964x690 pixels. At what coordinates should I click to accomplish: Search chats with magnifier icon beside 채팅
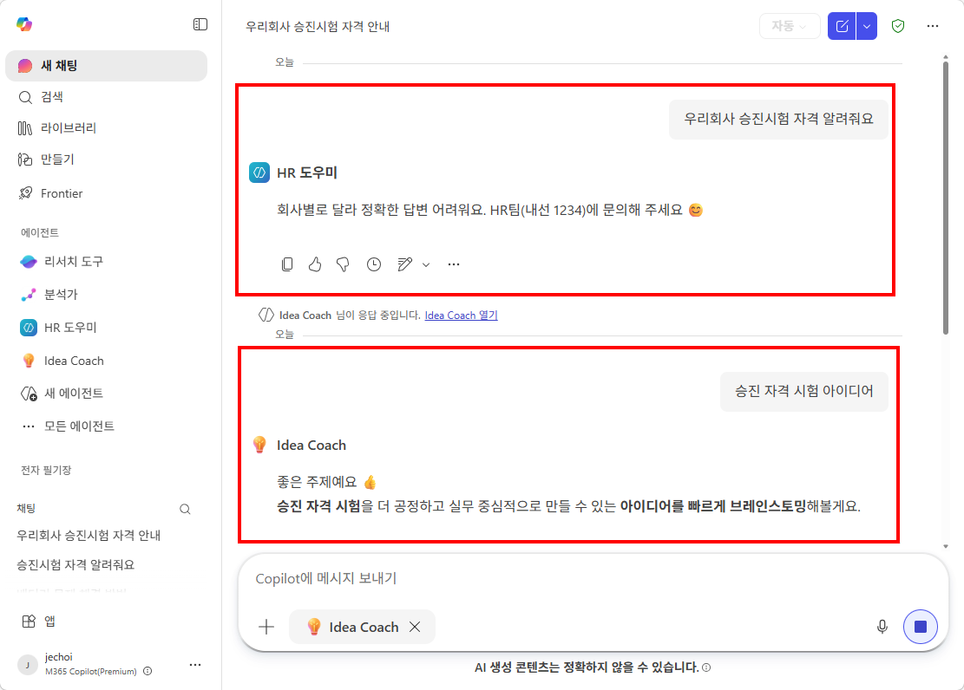point(185,510)
